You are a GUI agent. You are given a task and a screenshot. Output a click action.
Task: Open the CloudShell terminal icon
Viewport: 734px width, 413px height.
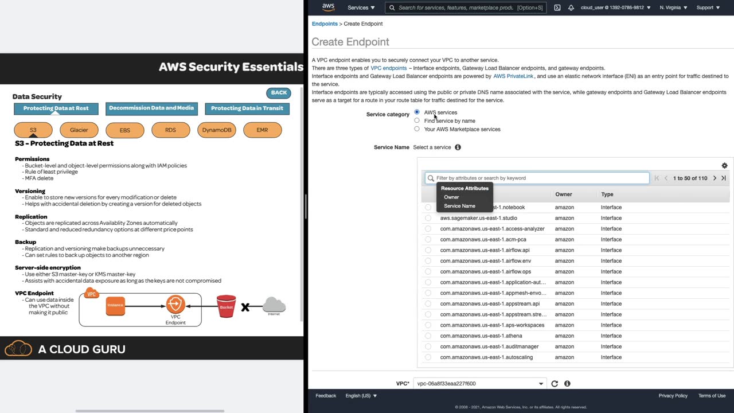tap(557, 7)
